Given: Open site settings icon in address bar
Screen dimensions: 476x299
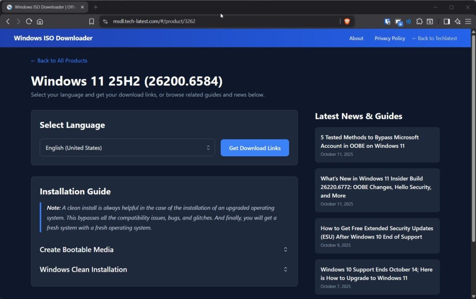Looking at the screenshot, I should [x=106, y=21].
